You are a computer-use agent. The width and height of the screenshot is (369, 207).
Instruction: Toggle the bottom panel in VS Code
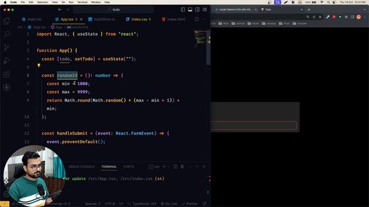point(190,10)
